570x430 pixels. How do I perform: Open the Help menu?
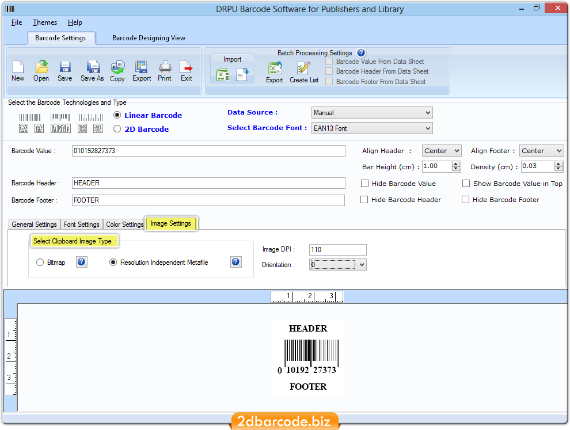click(x=75, y=22)
